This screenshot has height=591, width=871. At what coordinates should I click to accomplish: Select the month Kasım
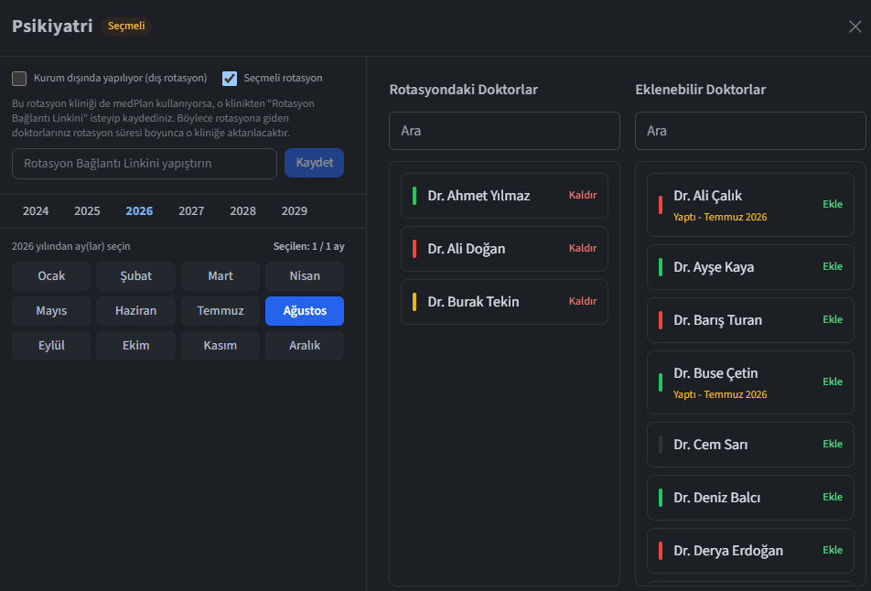point(220,346)
